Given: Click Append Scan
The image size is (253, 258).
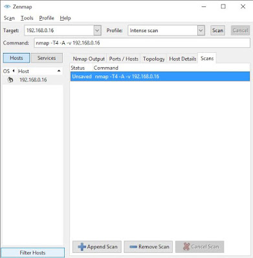Looking at the screenshot, I should tap(97, 246).
